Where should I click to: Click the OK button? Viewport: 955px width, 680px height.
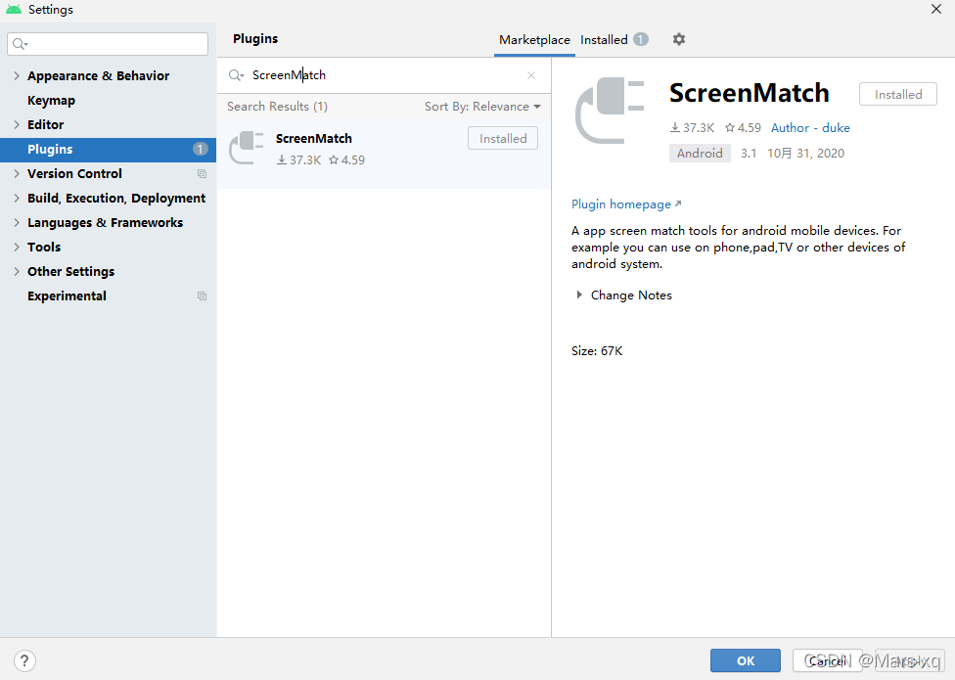[x=746, y=660]
